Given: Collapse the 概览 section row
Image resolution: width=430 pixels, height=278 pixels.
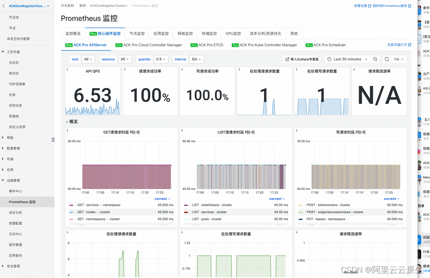Looking at the screenshot, I should pyautogui.click(x=72, y=122).
